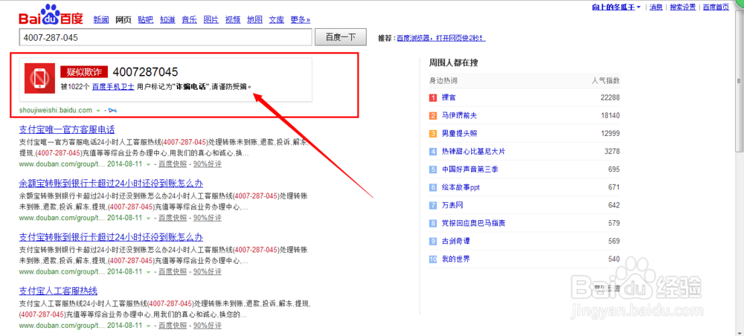Go to 百度首页 link
This screenshot has height=336, width=744.
point(716,7)
